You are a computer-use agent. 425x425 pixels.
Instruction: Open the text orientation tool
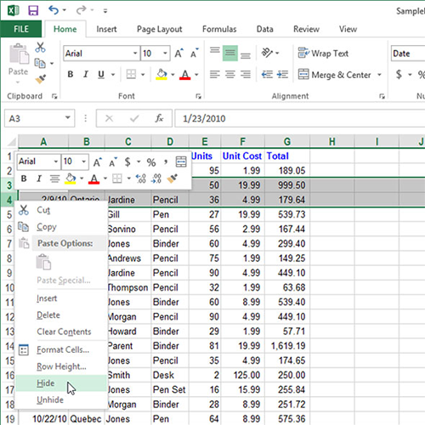point(267,53)
